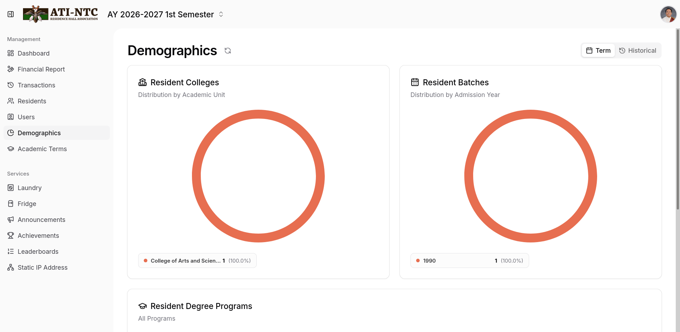Image resolution: width=680 pixels, height=332 pixels.
Task: Click the Dashboard grid icon
Action: click(11, 53)
